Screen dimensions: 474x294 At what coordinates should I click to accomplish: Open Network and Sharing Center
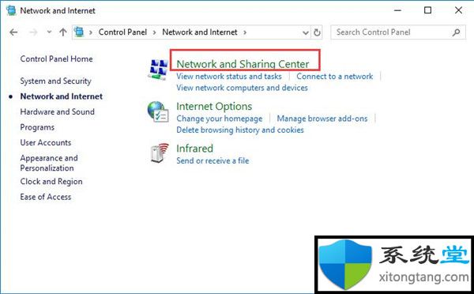pyautogui.click(x=243, y=64)
